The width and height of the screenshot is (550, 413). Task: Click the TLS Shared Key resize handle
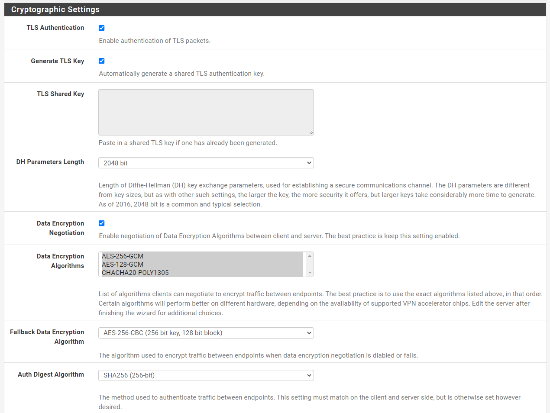coord(311,132)
